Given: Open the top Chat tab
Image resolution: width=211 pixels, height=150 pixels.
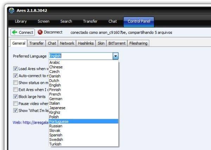Looking at the screenshot, I should pyautogui.click(x=113, y=21).
